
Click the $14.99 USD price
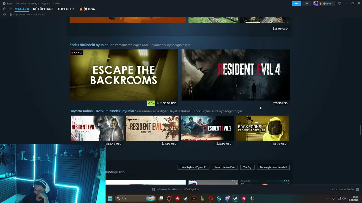(169, 144)
